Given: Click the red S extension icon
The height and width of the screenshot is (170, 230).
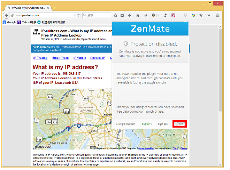Looking at the screenshot, I should (174, 15).
